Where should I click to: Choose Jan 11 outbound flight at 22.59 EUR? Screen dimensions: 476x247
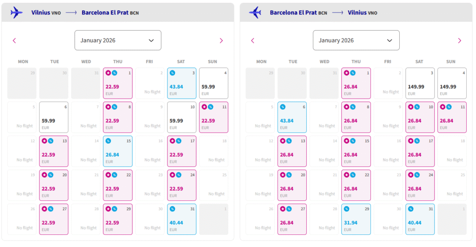213,117
